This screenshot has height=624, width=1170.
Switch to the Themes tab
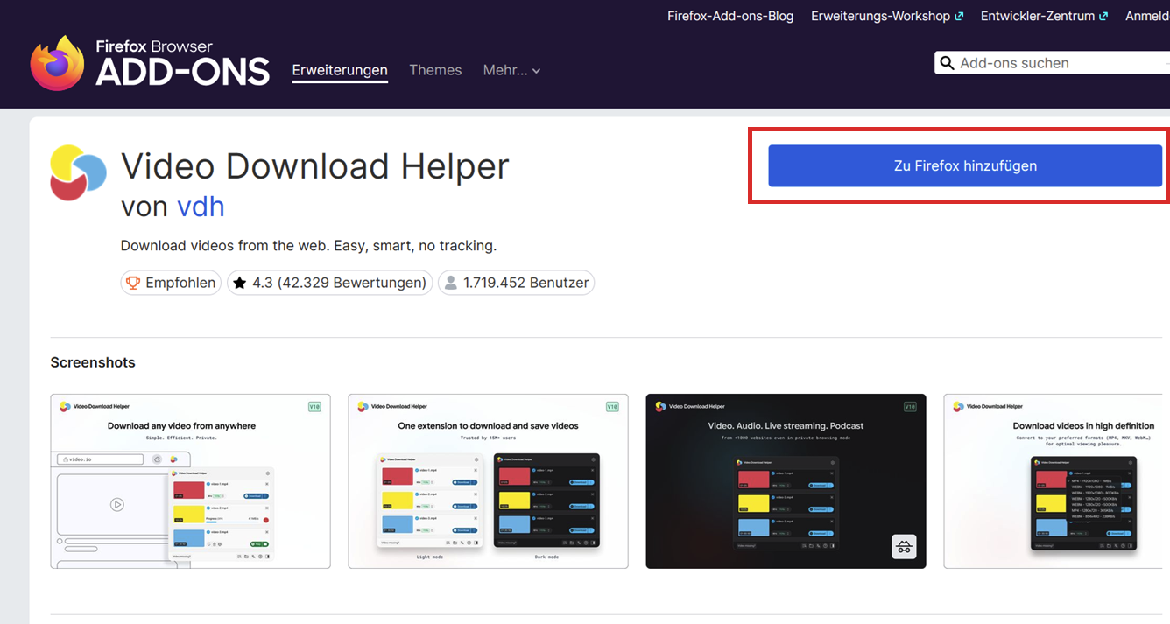coord(435,70)
